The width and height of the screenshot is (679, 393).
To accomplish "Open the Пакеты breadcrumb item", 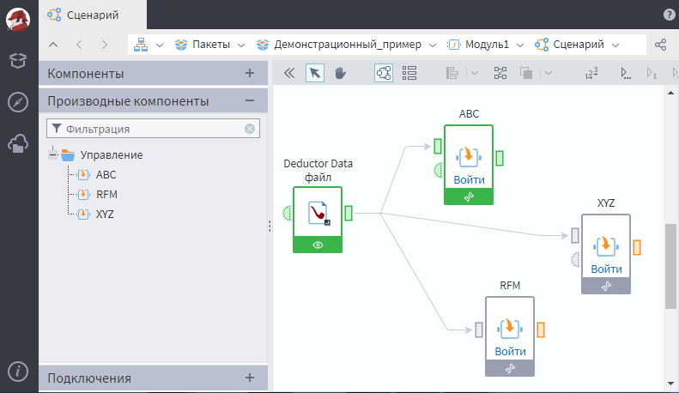I will click(x=203, y=45).
